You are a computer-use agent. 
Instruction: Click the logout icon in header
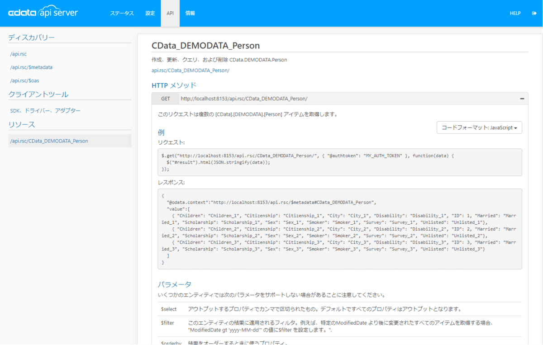tap(534, 14)
